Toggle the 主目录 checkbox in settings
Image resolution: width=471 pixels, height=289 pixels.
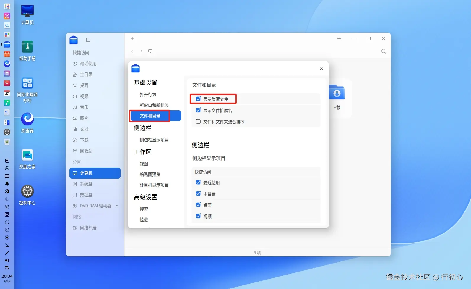click(x=198, y=193)
